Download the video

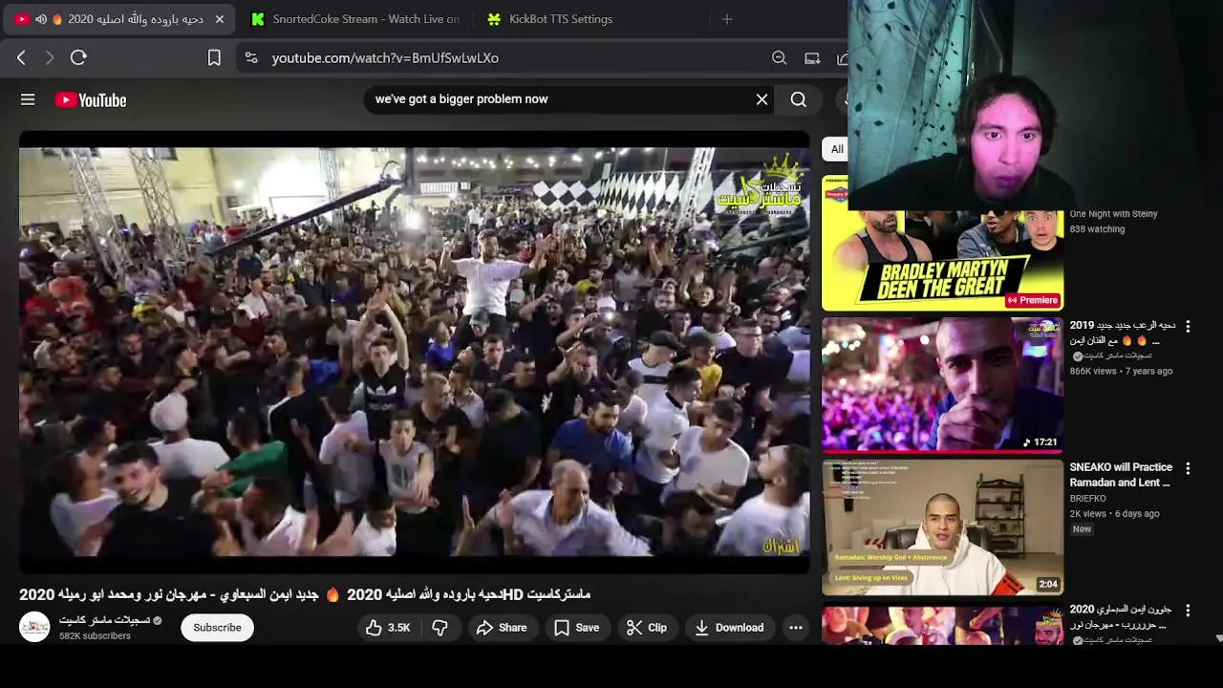pyautogui.click(x=729, y=628)
